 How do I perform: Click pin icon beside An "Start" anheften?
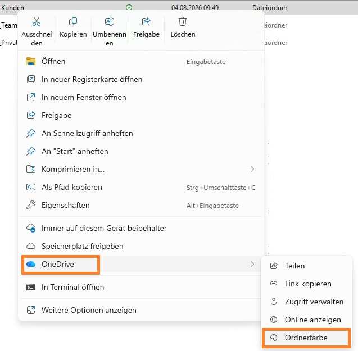click(31, 151)
